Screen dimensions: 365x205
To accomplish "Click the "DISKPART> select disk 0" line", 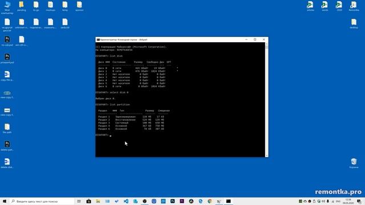I will 112,92.
